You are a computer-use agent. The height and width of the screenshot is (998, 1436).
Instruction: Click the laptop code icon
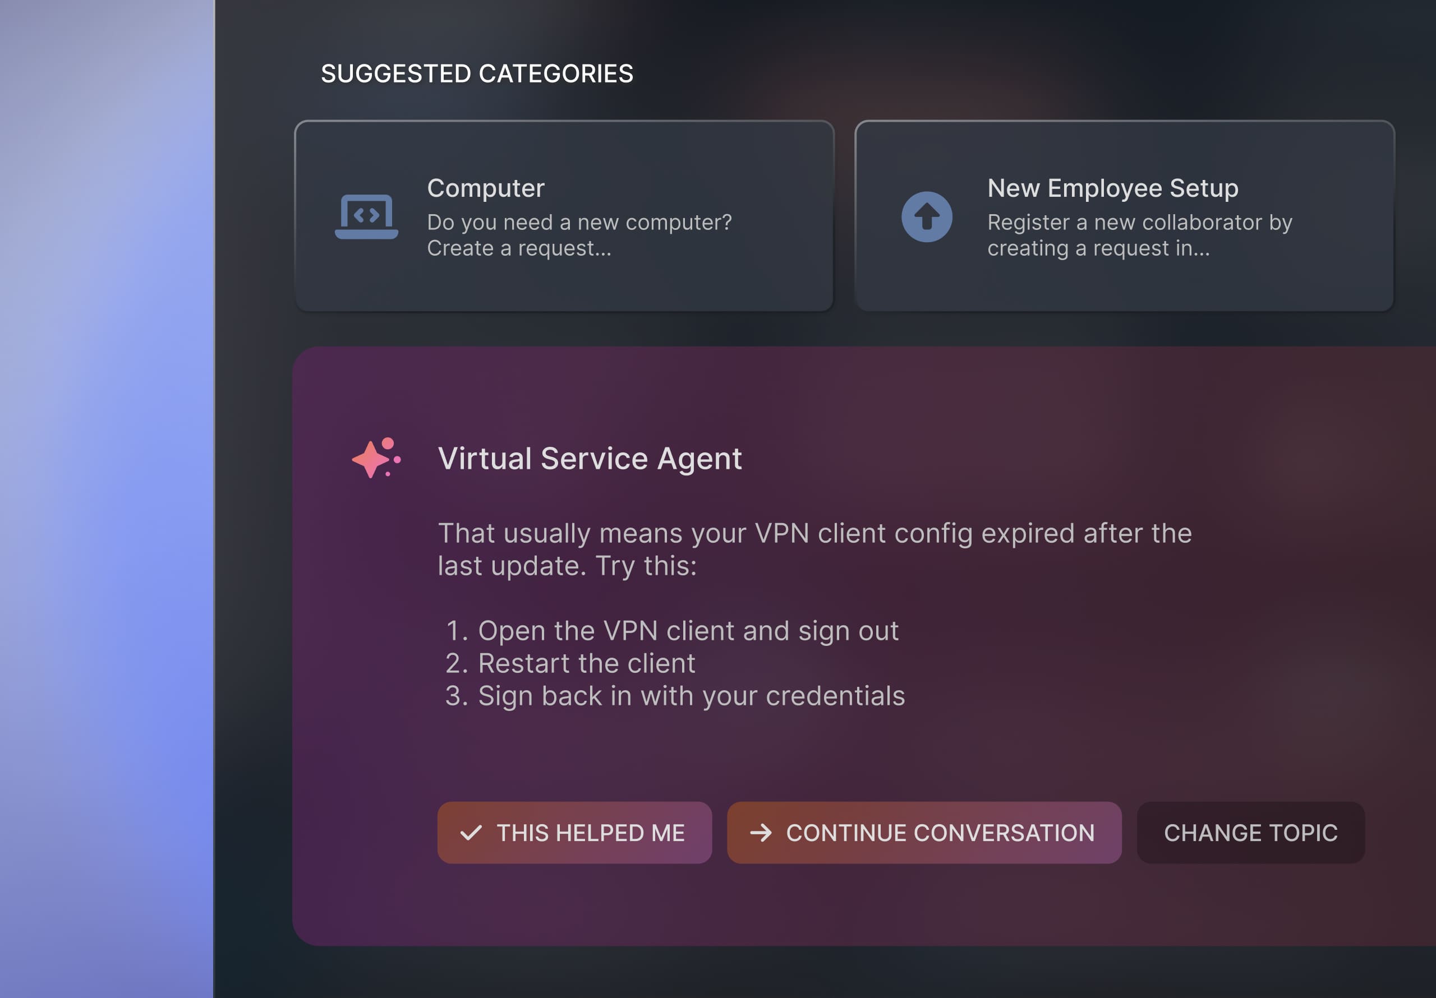point(366,216)
